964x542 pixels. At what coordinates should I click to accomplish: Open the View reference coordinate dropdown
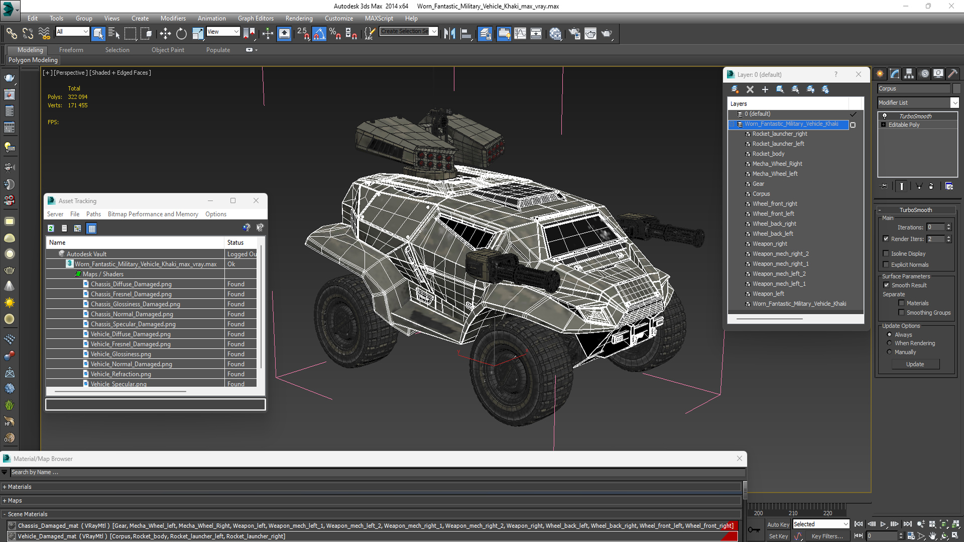coord(222,32)
